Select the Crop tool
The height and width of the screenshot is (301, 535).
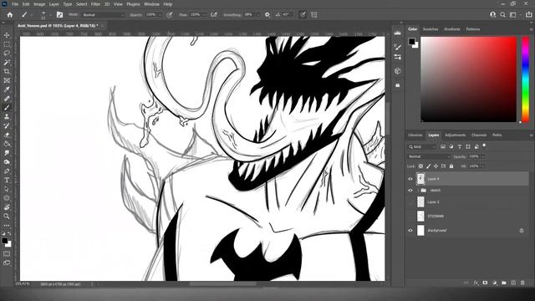point(7,71)
